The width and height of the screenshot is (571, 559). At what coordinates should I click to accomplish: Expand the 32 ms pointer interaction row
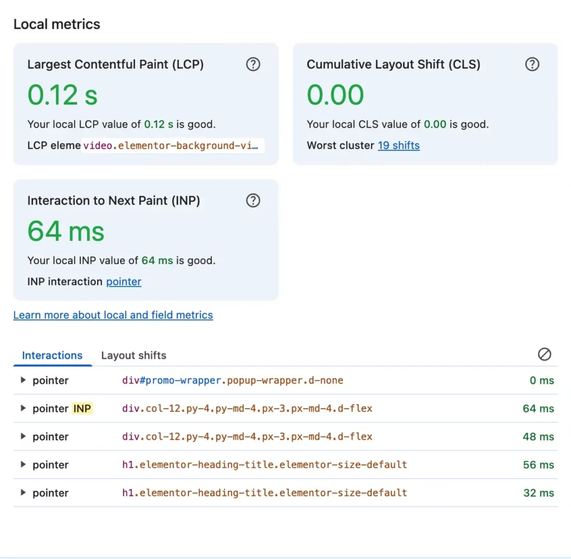click(23, 493)
